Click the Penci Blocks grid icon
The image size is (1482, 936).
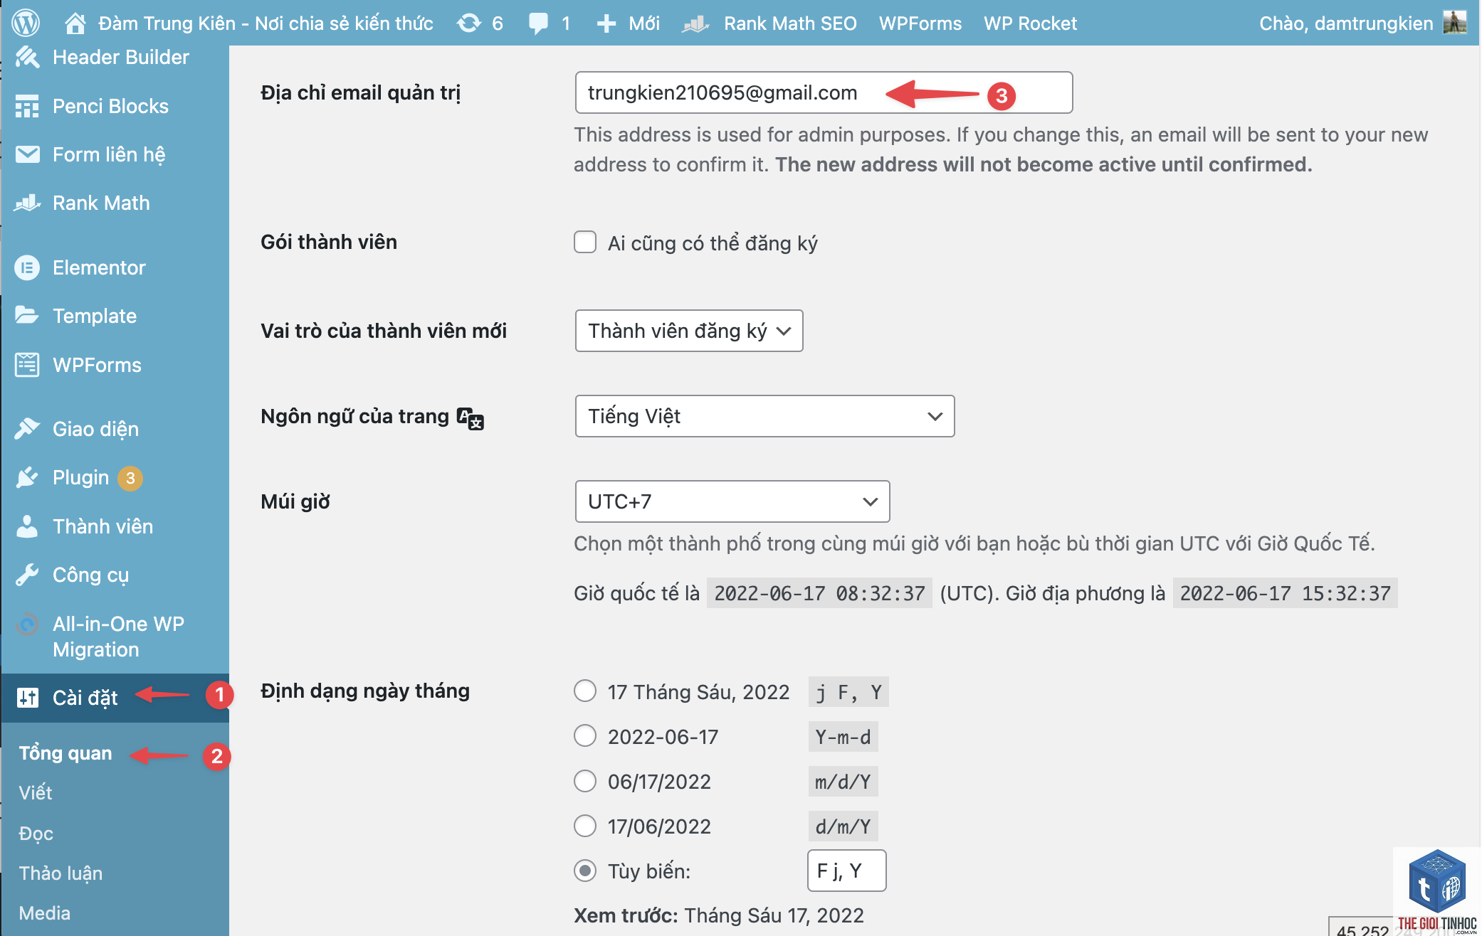click(x=27, y=106)
